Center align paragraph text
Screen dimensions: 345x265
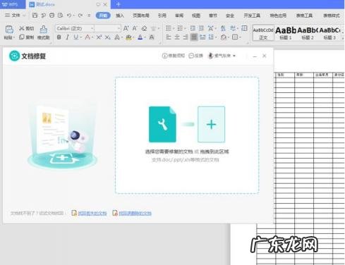[x=177, y=37]
